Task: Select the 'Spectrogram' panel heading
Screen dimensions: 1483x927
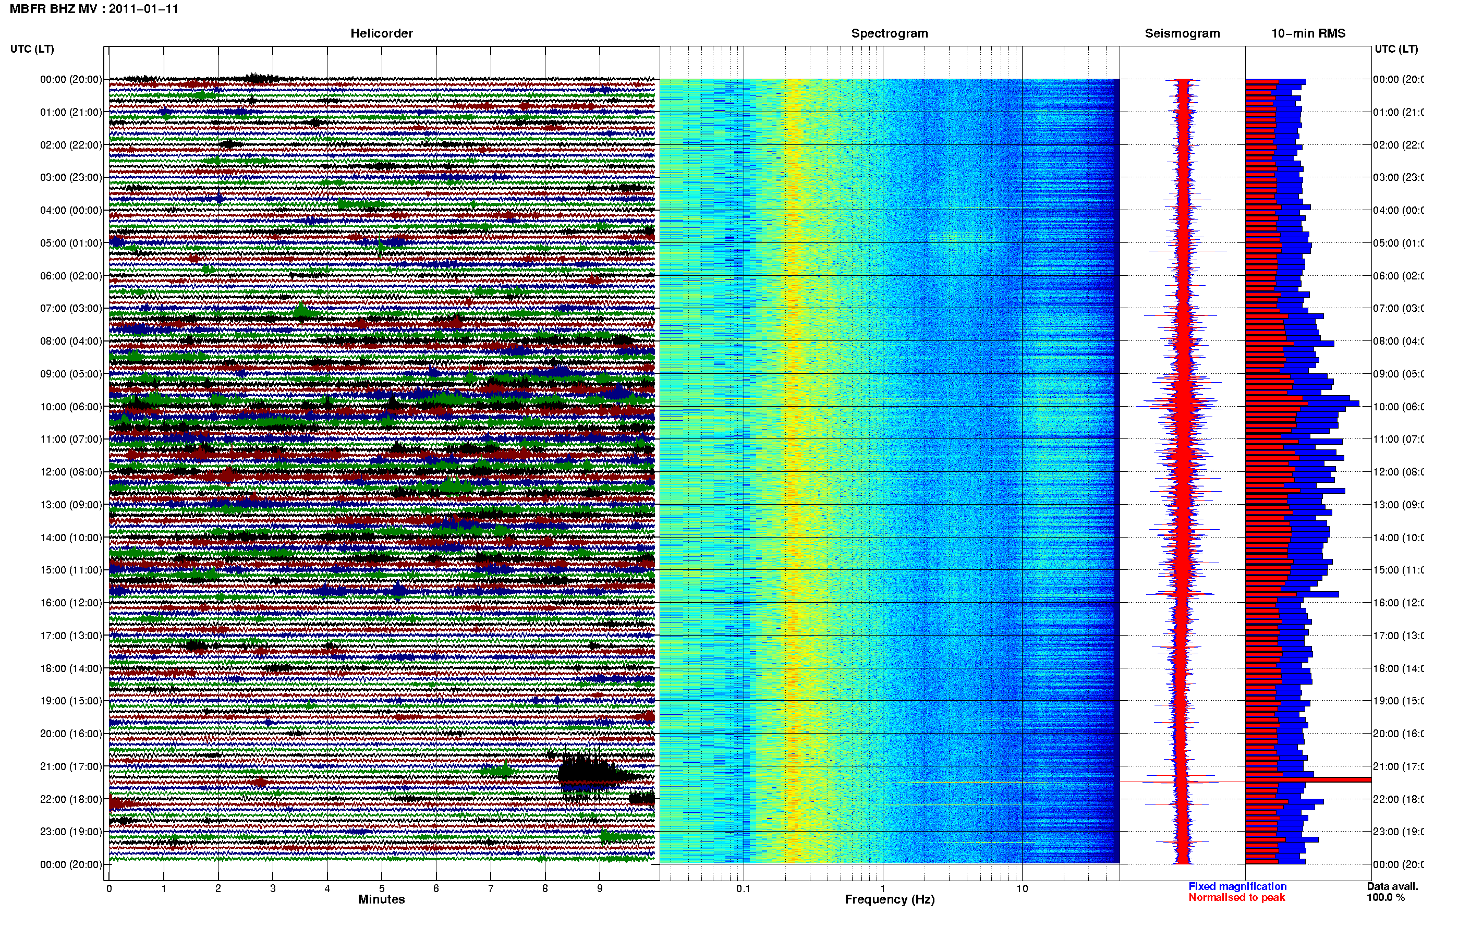Action: [890, 34]
